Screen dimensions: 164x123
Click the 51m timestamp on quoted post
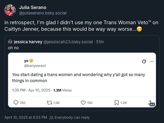point(100,42)
